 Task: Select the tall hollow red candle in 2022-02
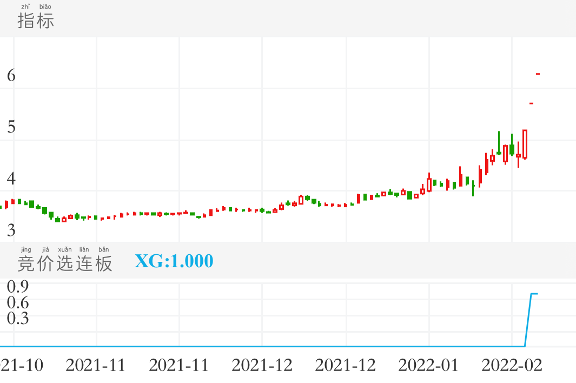(525, 144)
